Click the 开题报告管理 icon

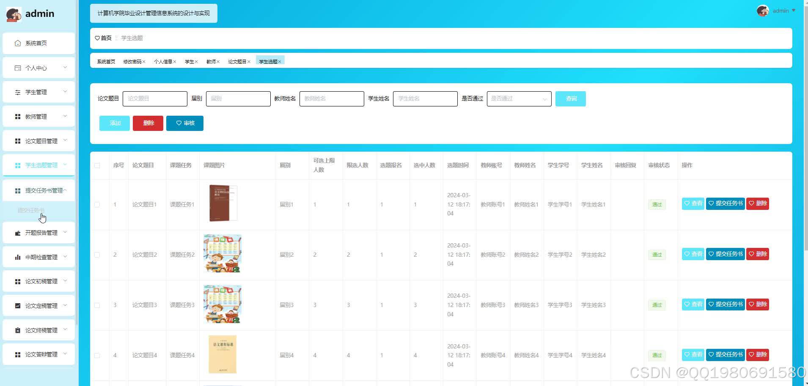[x=18, y=233]
